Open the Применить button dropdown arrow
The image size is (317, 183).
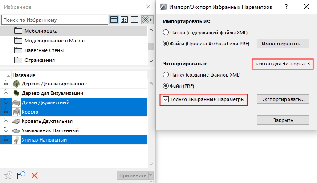151,175
